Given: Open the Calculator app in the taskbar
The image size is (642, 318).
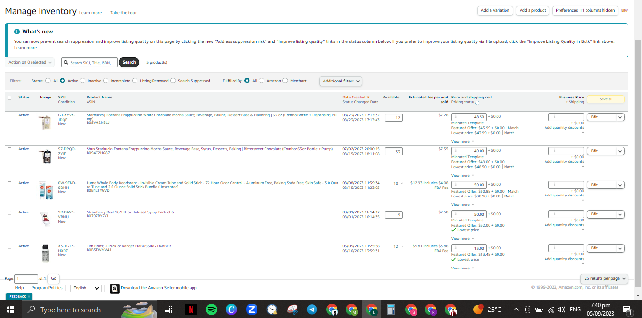Looking at the screenshot, I should point(391,310).
